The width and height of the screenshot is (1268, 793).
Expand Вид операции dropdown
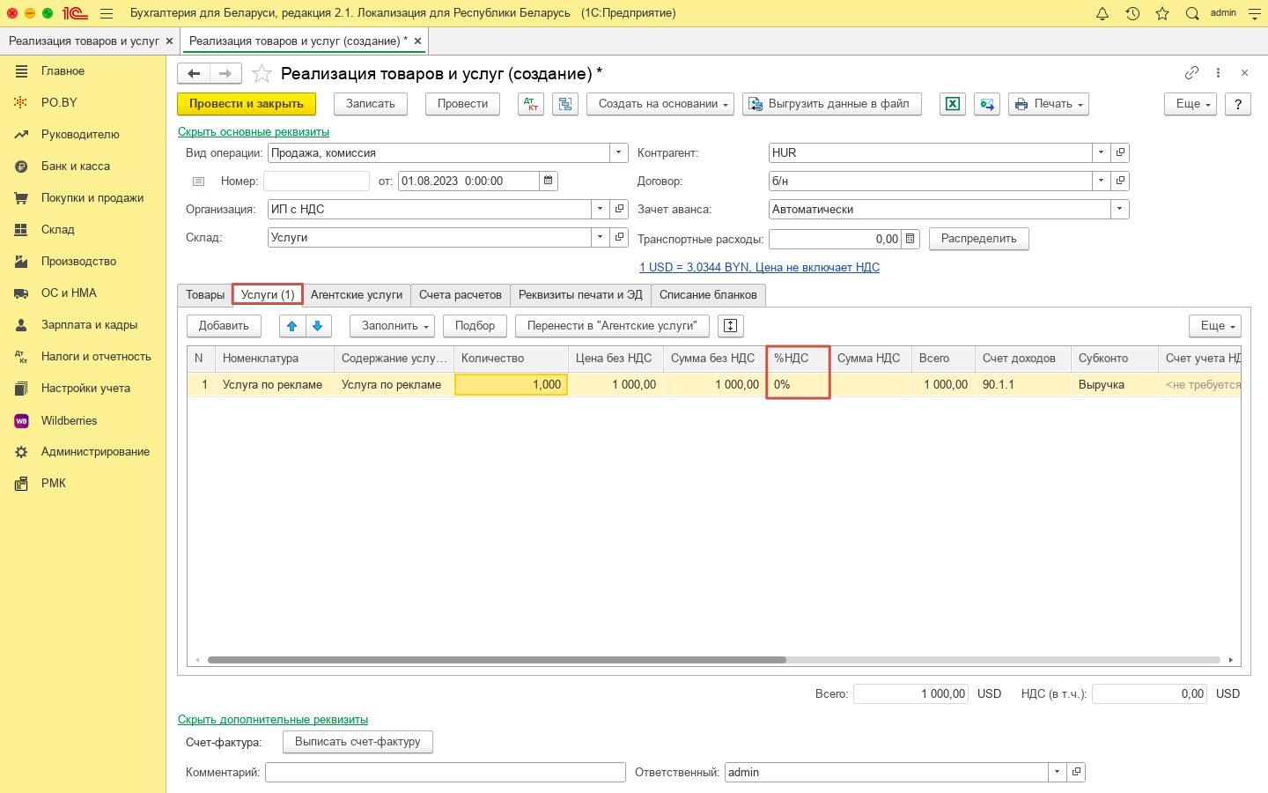(619, 152)
